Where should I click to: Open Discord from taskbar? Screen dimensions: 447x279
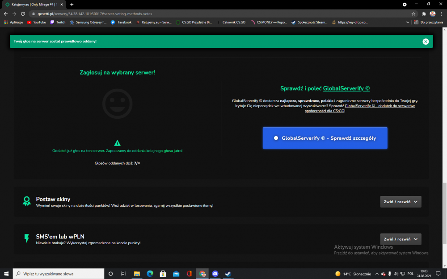pyautogui.click(x=215, y=274)
